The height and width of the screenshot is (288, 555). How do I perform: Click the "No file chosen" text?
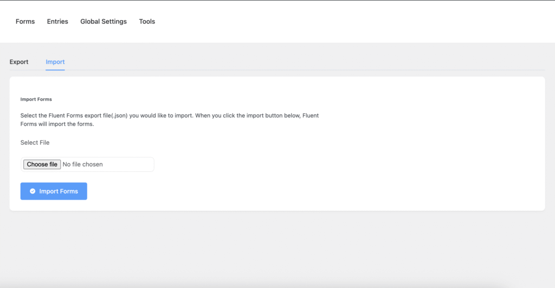82,164
